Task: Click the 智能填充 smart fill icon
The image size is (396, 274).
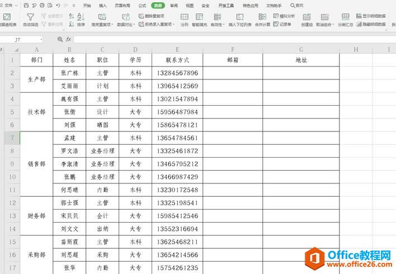Action: point(200,17)
